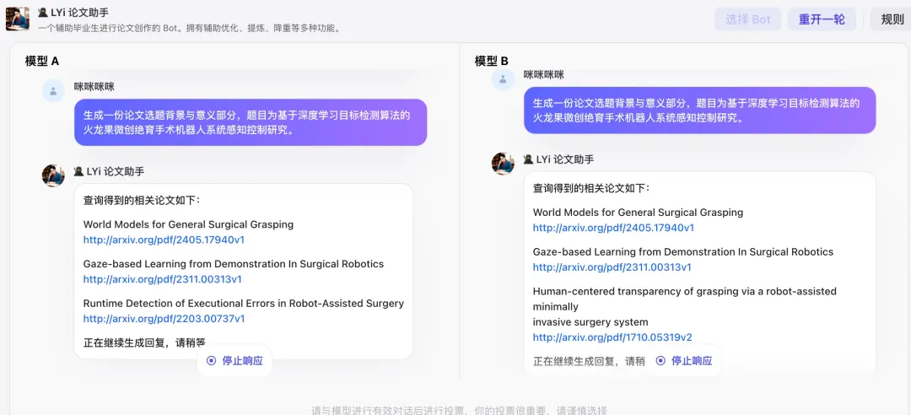Click LYi bot avatar in 模型 A reply
Screen dimensions: 911x415
53,175
